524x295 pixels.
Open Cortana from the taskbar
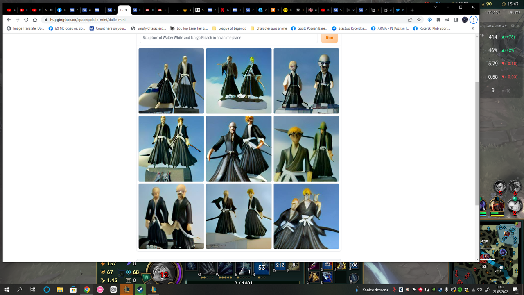coord(46,289)
